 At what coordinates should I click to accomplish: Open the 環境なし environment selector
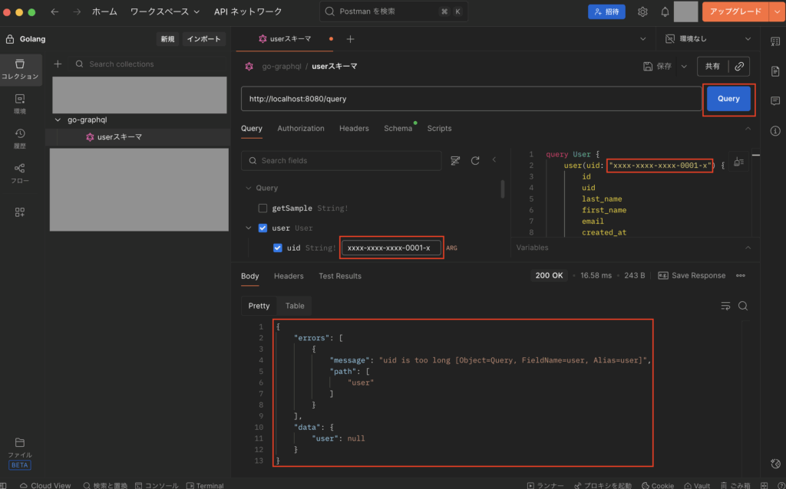pyautogui.click(x=708, y=38)
